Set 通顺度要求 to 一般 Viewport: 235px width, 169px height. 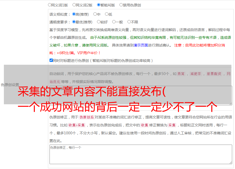point(114,22)
